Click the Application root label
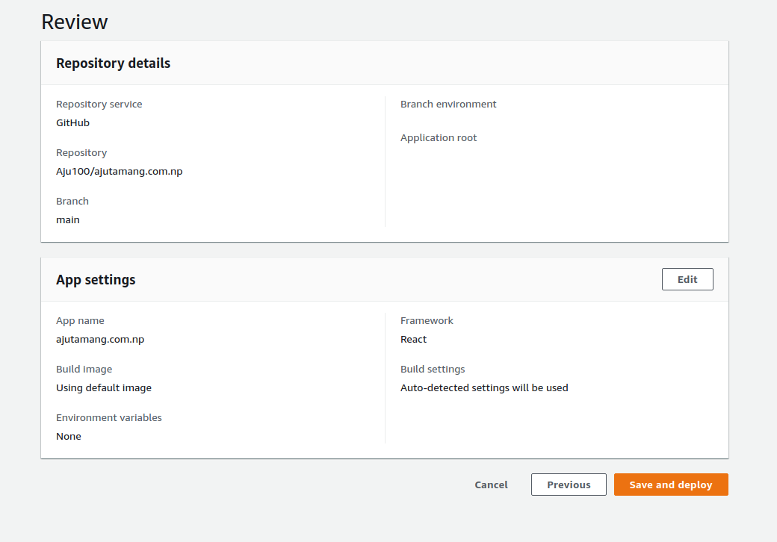 pyautogui.click(x=439, y=137)
